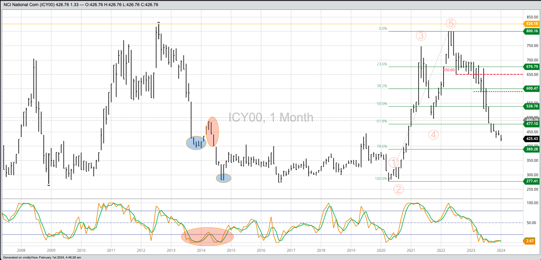Select the circled wave 2 marker

(x=398, y=189)
